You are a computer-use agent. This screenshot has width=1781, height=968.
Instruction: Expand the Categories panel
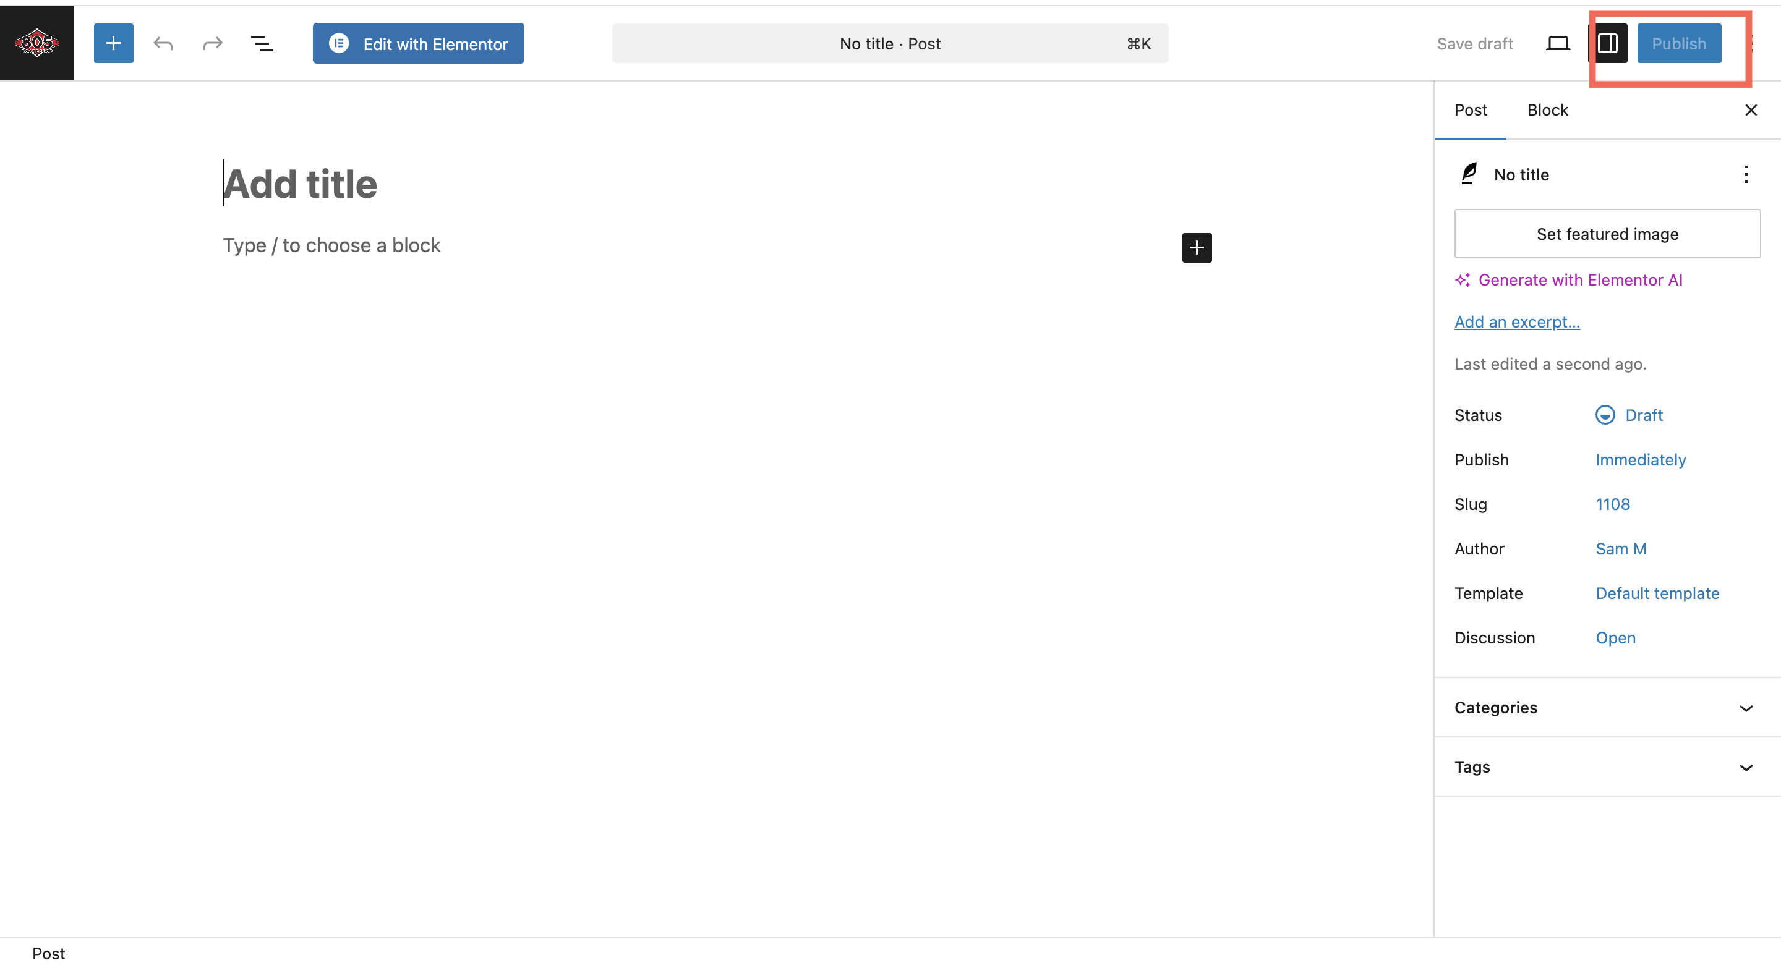[x=1607, y=708]
